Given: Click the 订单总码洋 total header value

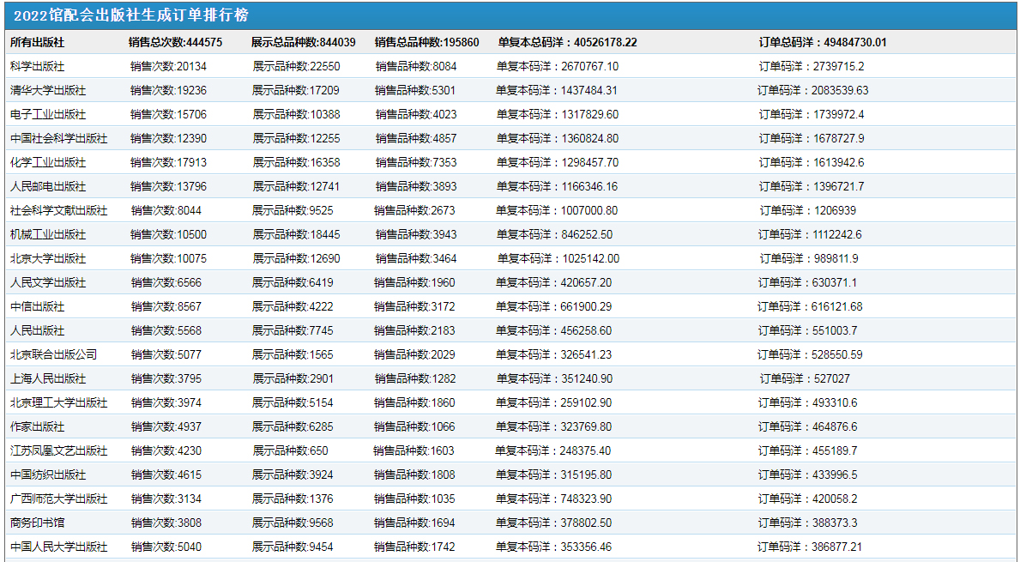Looking at the screenshot, I should 823,42.
